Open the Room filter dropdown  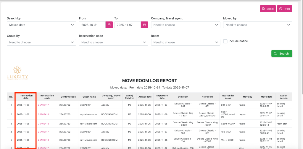pos(186,42)
